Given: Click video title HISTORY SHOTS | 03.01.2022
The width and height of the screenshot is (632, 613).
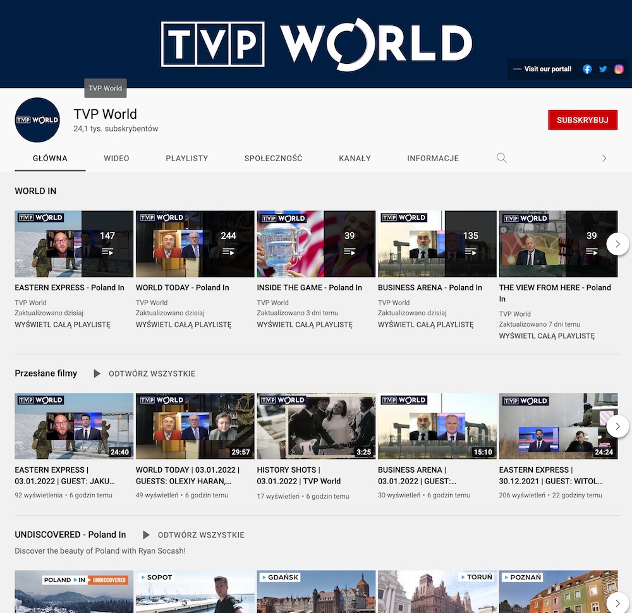Looking at the screenshot, I should tap(299, 476).
